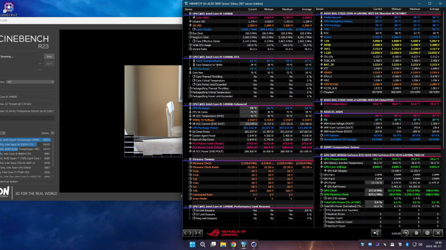Click clock icon beside Memory Clock
The height and width of the screenshot is (250, 446).
click(x=190, y=163)
